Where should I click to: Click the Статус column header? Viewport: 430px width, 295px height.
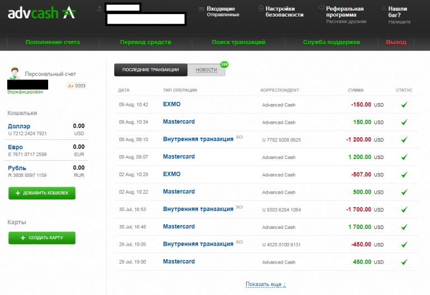pos(404,90)
